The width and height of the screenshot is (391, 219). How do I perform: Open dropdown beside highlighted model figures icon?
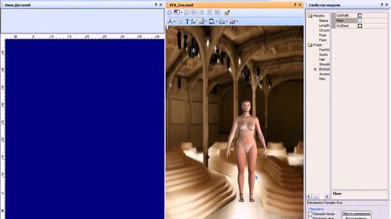coord(206,21)
